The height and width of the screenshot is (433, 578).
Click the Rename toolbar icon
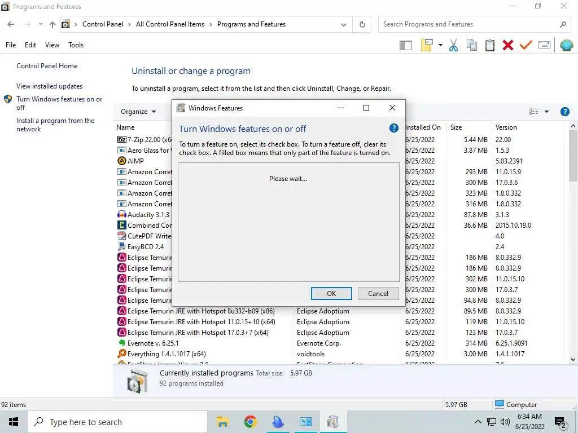click(544, 45)
